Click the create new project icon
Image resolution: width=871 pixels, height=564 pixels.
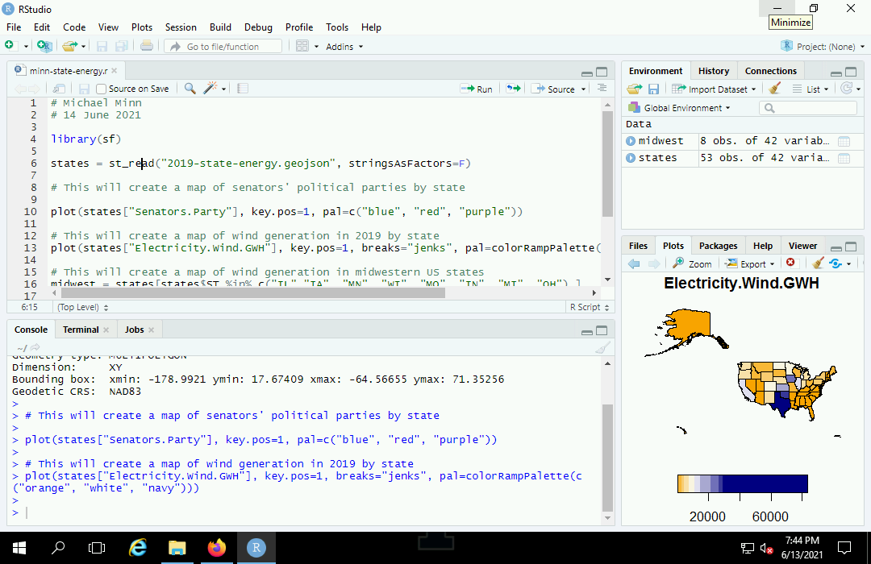(x=44, y=47)
